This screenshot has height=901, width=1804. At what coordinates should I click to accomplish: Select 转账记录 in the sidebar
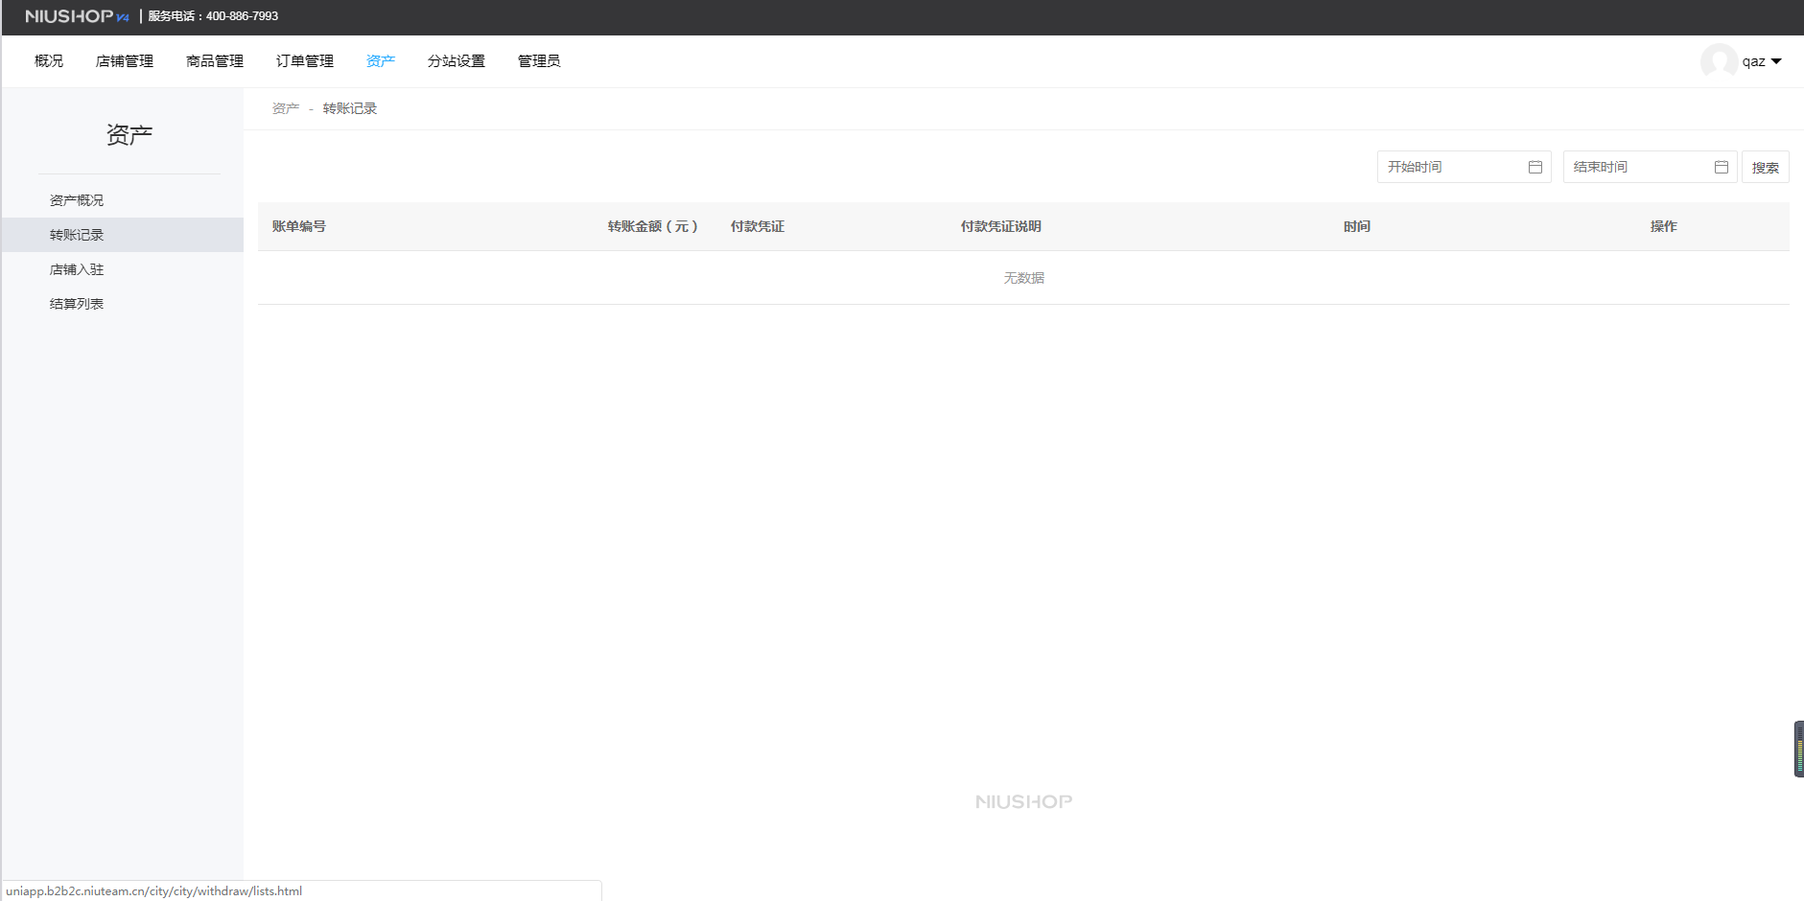click(122, 235)
